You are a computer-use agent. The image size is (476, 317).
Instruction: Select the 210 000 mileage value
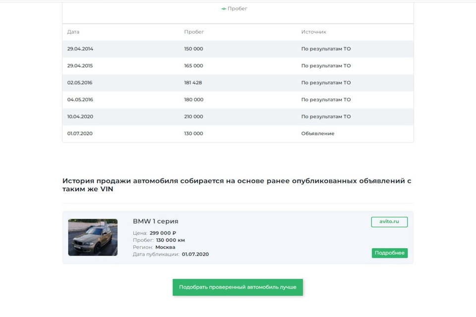pos(193,116)
